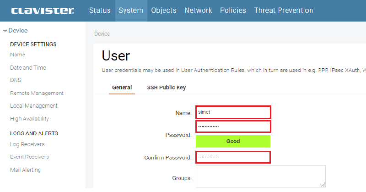
Task: Select the System menu
Action: 130,11
